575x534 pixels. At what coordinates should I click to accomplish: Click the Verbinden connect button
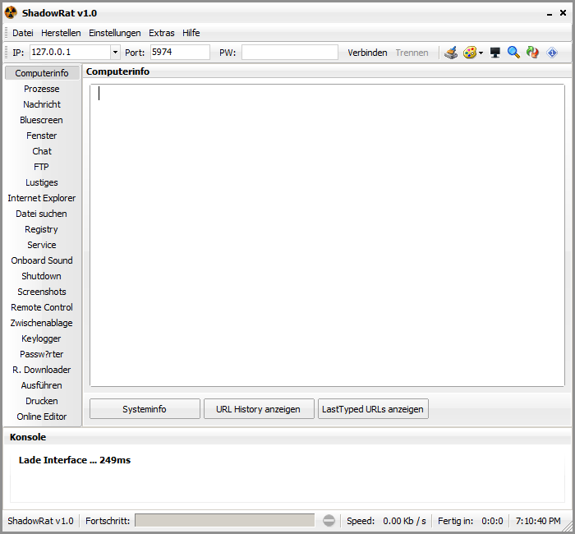[x=367, y=53]
